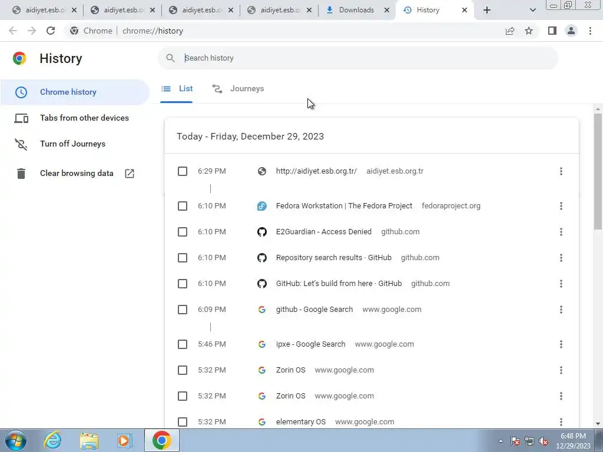Click the clock icon beside Chrome history

tap(21, 92)
